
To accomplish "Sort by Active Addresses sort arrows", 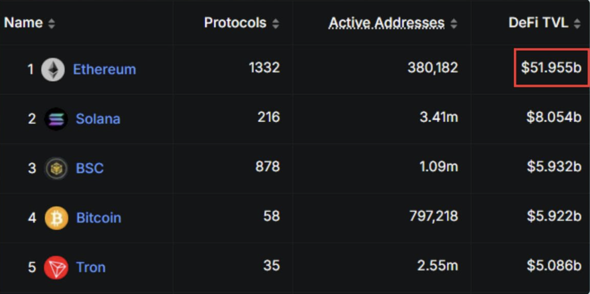I will pos(453,24).
